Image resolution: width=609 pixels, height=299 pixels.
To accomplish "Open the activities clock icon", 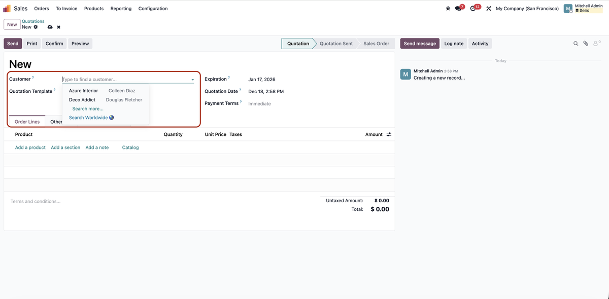I will coord(472,8).
